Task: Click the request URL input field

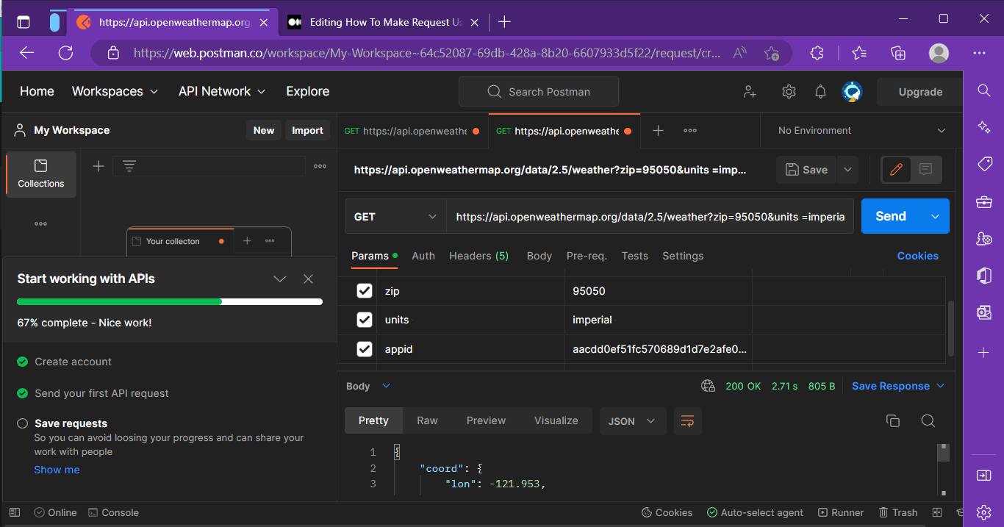Action: 649,217
